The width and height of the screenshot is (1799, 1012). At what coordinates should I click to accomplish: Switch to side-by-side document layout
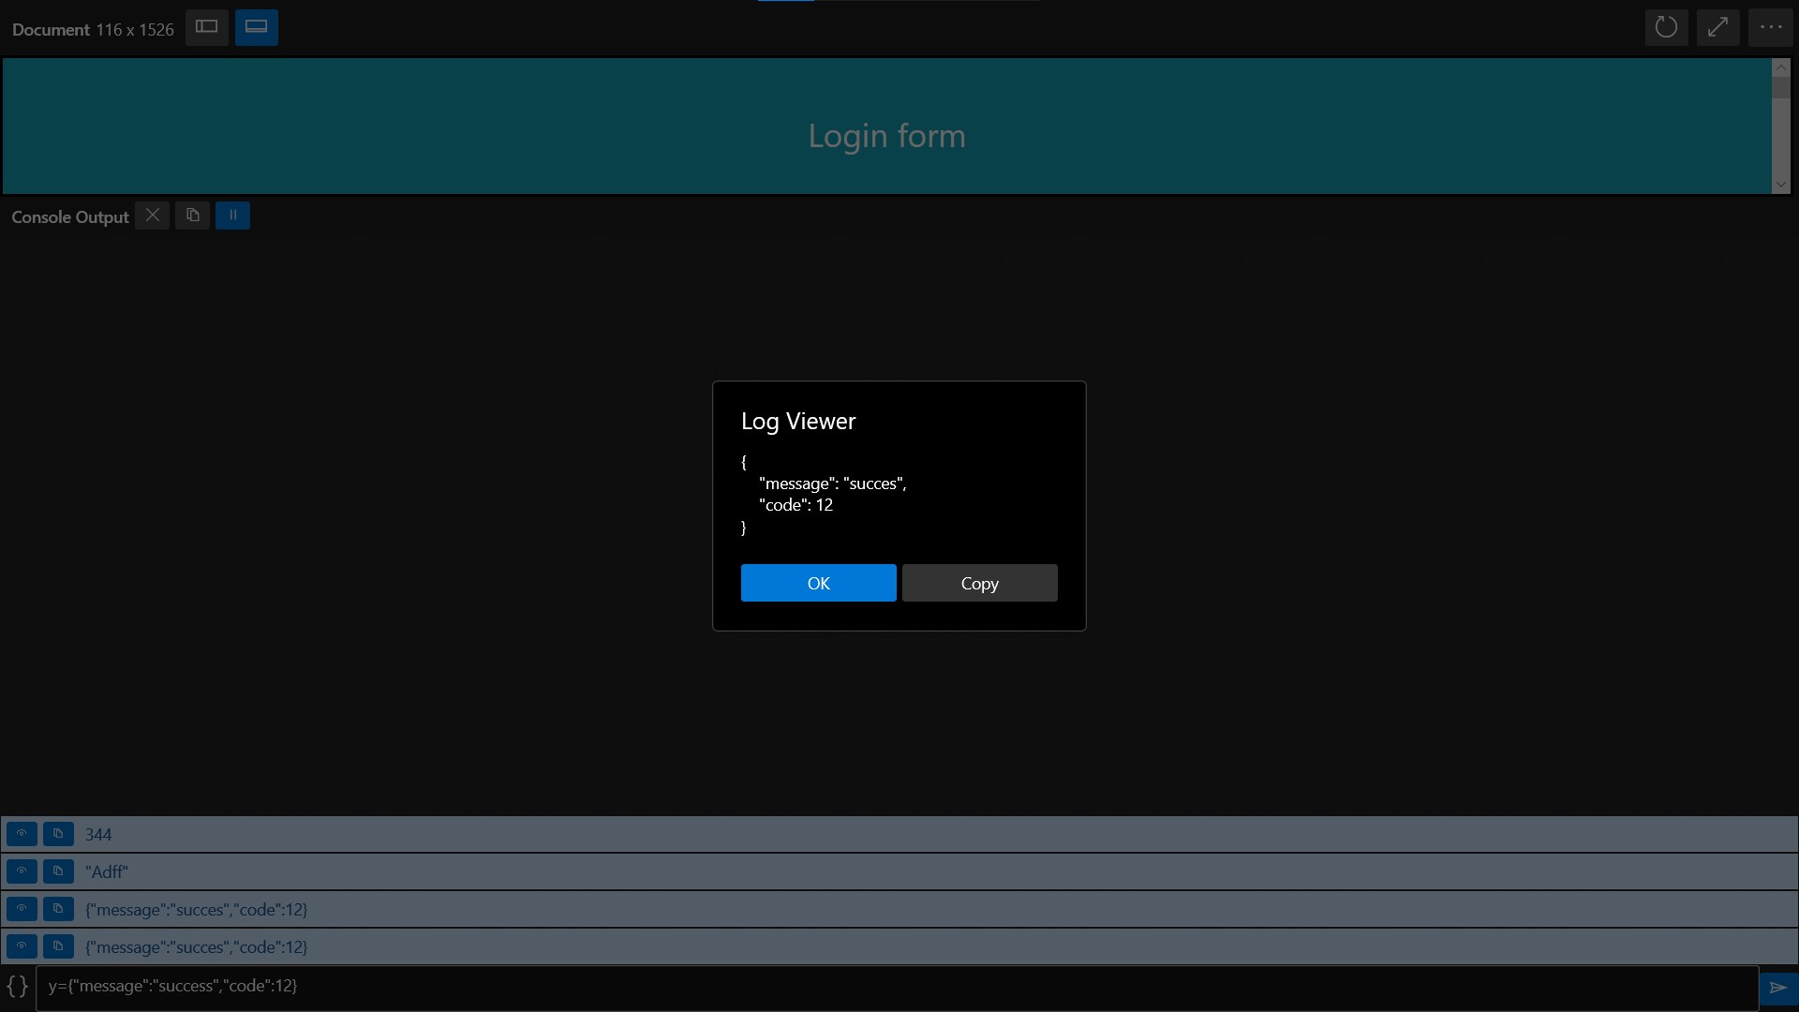point(207,27)
